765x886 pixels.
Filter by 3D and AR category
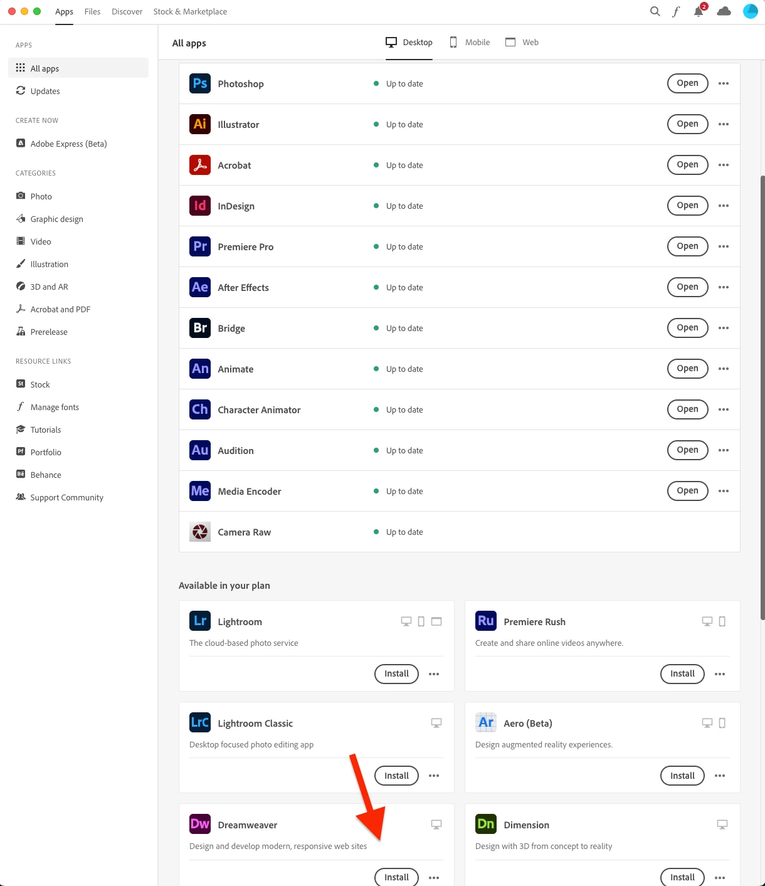[78, 287]
